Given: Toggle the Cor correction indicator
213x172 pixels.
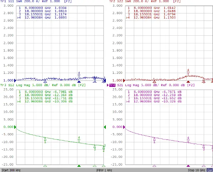Looking at the screenshot, I should tap(210, 170).
